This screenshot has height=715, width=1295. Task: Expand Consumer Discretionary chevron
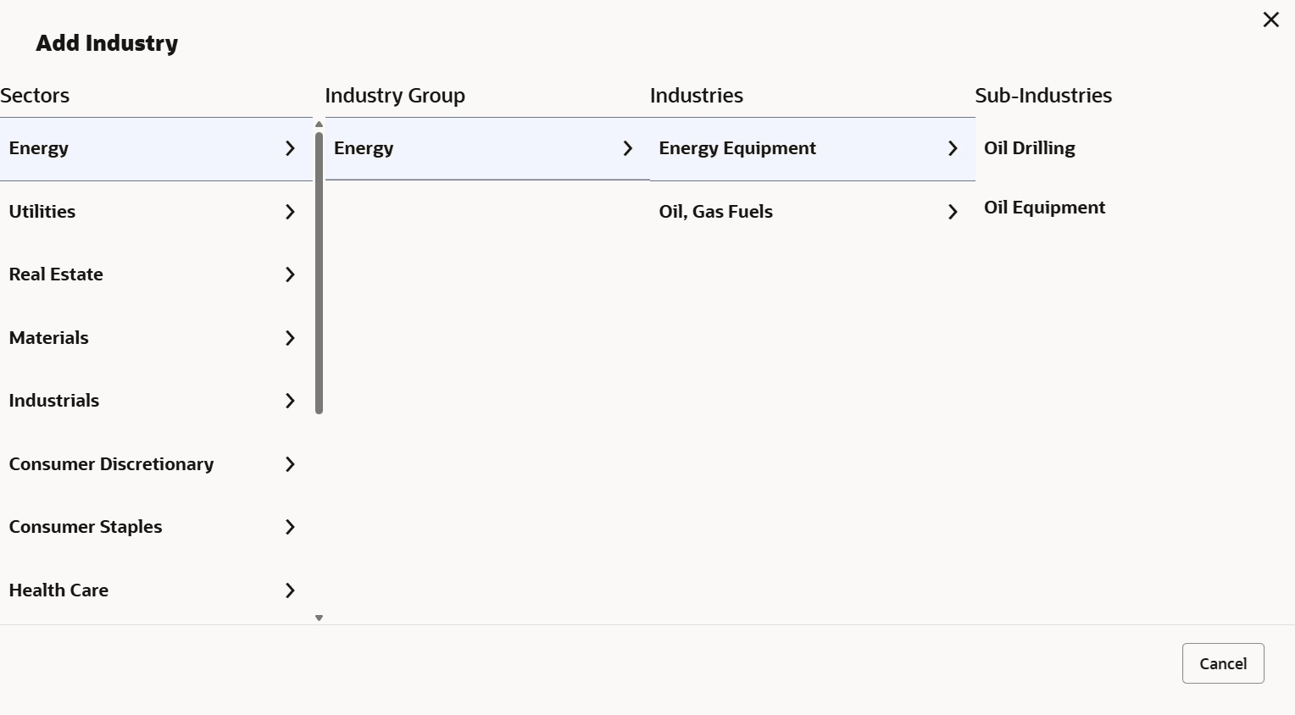pyautogui.click(x=290, y=464)
